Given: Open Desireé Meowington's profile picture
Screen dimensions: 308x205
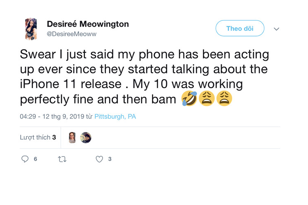Looking at the screenshot, I should point(31,29).
